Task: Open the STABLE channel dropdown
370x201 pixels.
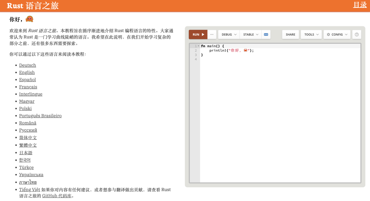Action: pyautogui.click(x=250, y=35)
